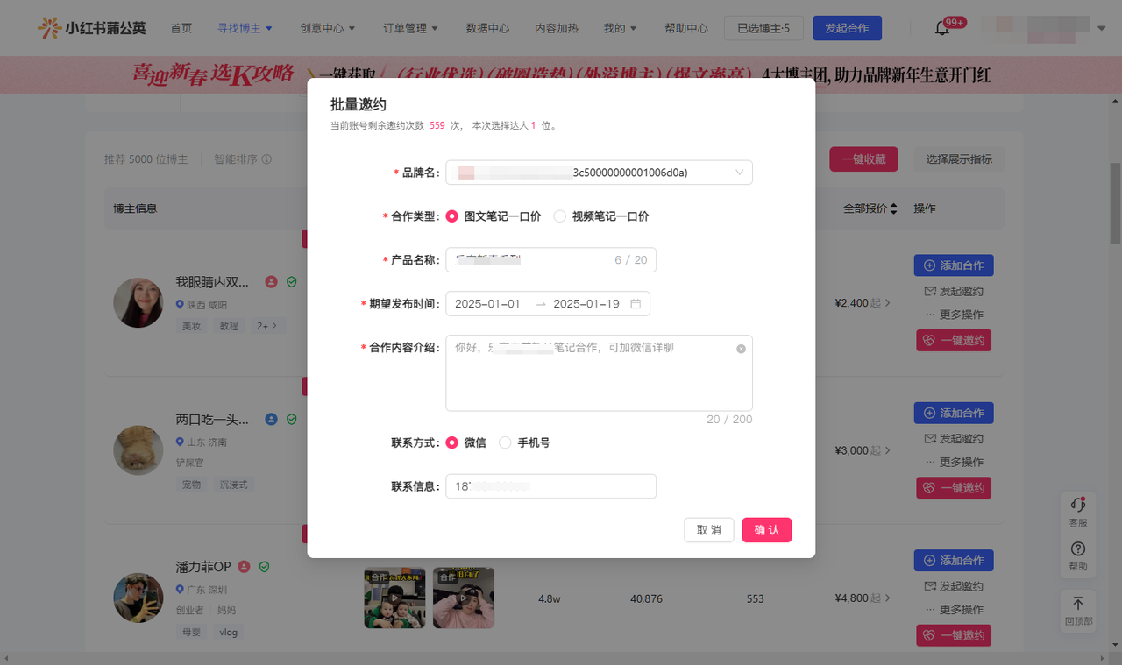1122x665 pixels.
Task: Click the sort arrows next to 全部报价
Action: click(x=893, y=209)
